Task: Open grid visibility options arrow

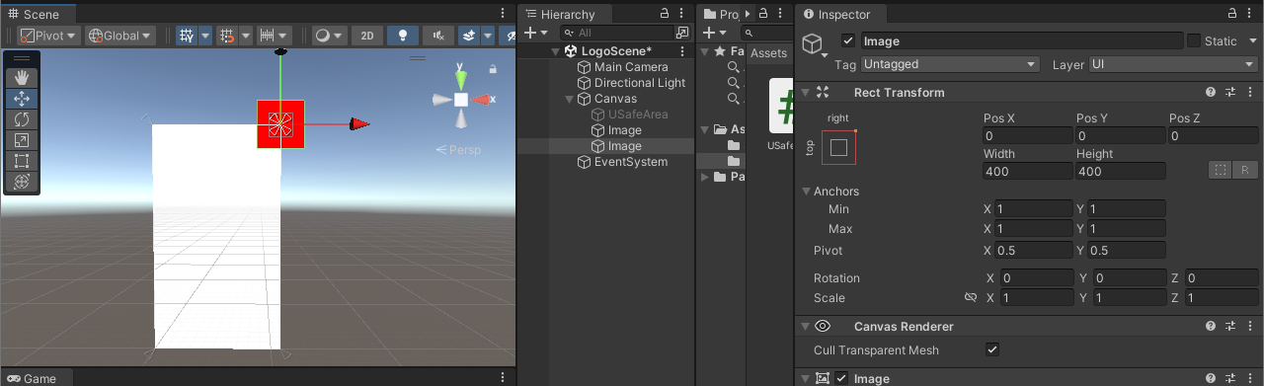Action: coord(205,36)
